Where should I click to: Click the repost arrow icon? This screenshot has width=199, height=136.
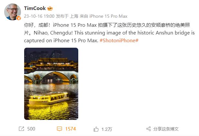21,129
